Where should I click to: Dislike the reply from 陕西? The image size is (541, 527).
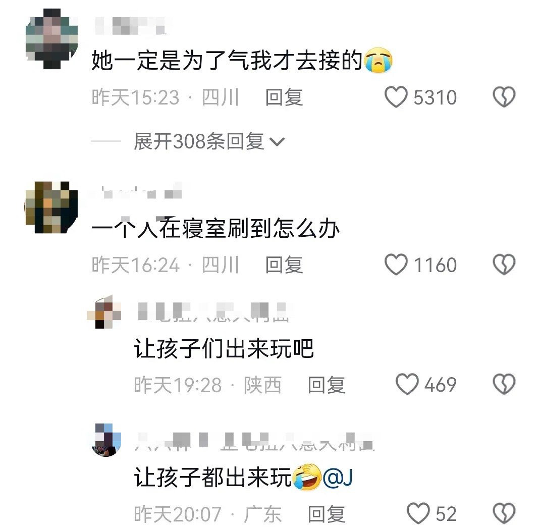point(504,384)
